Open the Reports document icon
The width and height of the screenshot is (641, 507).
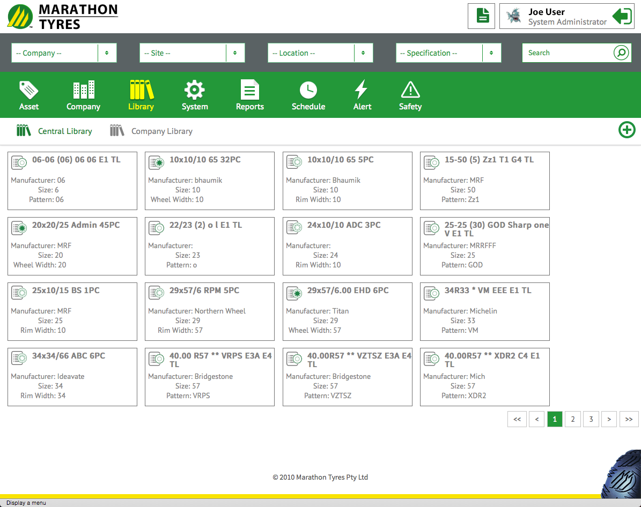point(249,90)
